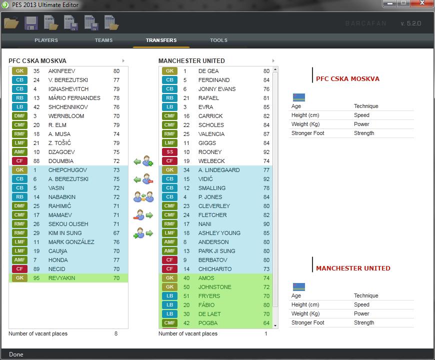
Task: Select player FERDINAND
Action: [216, 80]
